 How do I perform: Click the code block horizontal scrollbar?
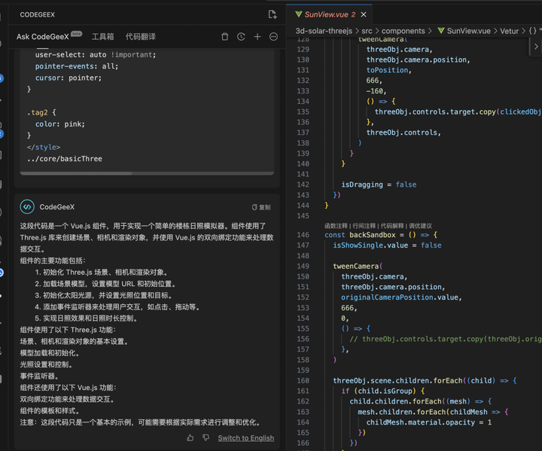pyautogui.click(x=76, y=173)
